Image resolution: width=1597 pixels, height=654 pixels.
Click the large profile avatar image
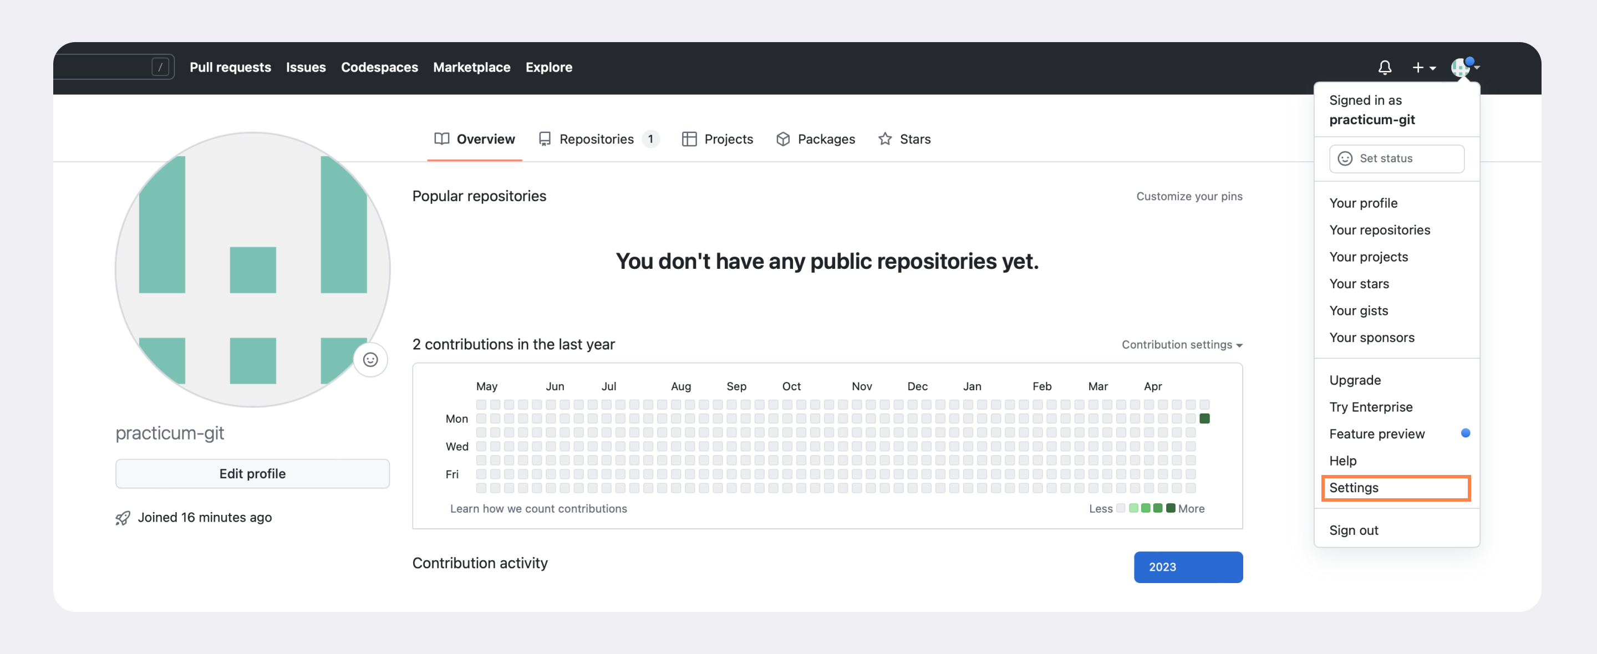coord(252,270)
